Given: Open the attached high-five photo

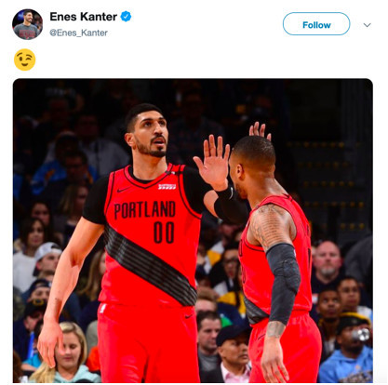Looking at the screenshot, I should click(193, 231).
